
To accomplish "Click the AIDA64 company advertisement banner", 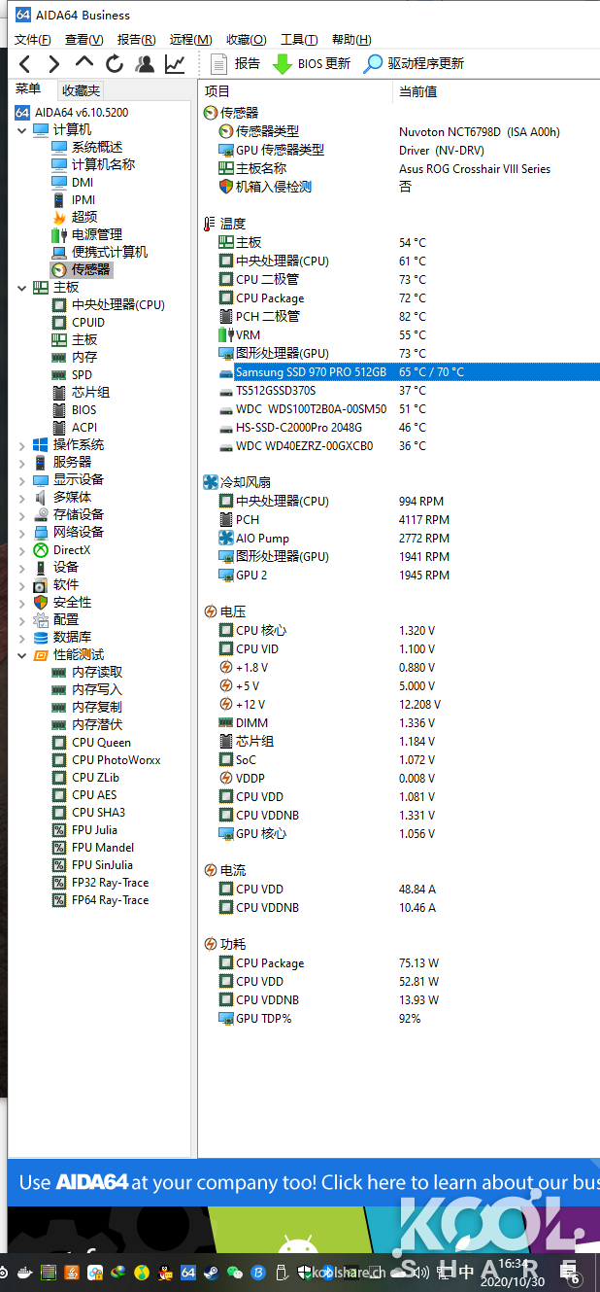I will coord(304,1182).
